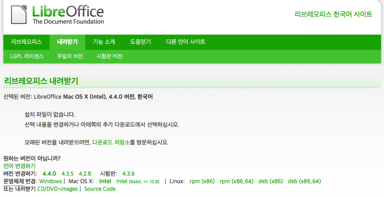Open 시험판 버전 submenu item
The height and width of the screenshot is (197, 384).
click(x=110, y=56)
